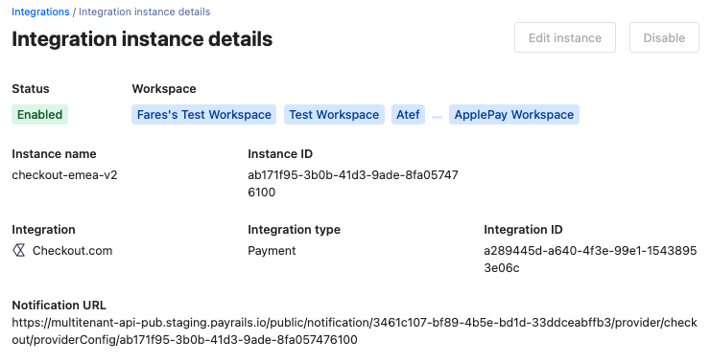Click the Checkout.com integration name
This screenshot has height=363, width=711.
coord(73,250)
